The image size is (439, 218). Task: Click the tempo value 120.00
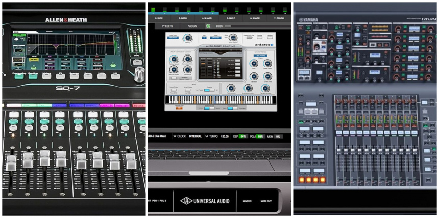point(225,137)
